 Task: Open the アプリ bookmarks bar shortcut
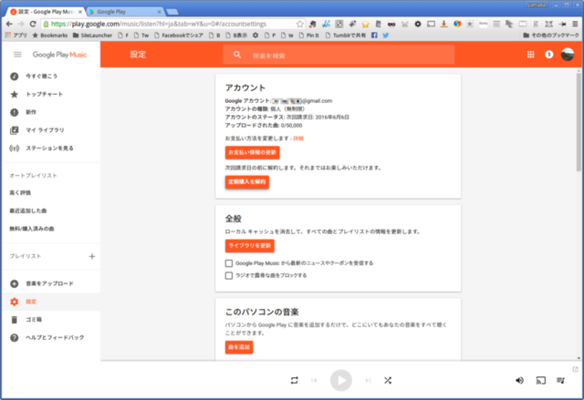point(16,36)
